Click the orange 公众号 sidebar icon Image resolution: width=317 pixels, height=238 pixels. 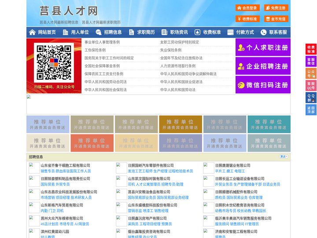click(x=311, y=74)
